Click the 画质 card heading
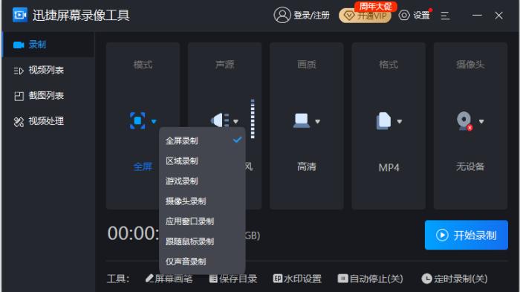Screen dimensions: 520x292 (307, 65)
